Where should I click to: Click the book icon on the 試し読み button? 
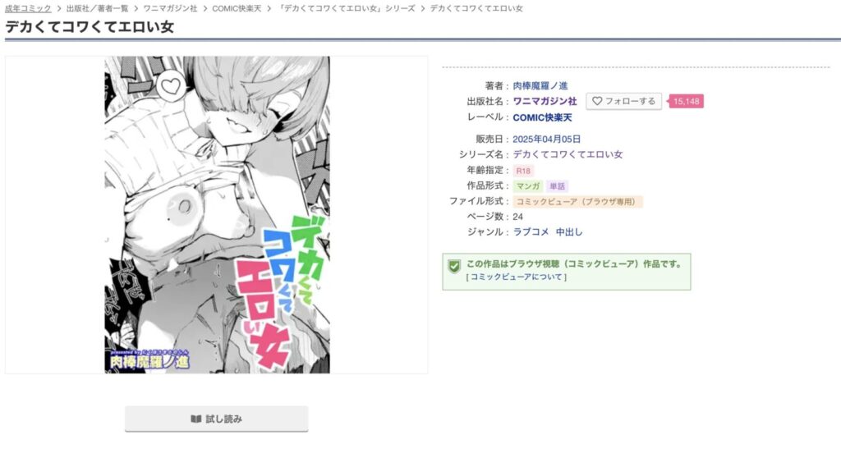pos(196,419)
